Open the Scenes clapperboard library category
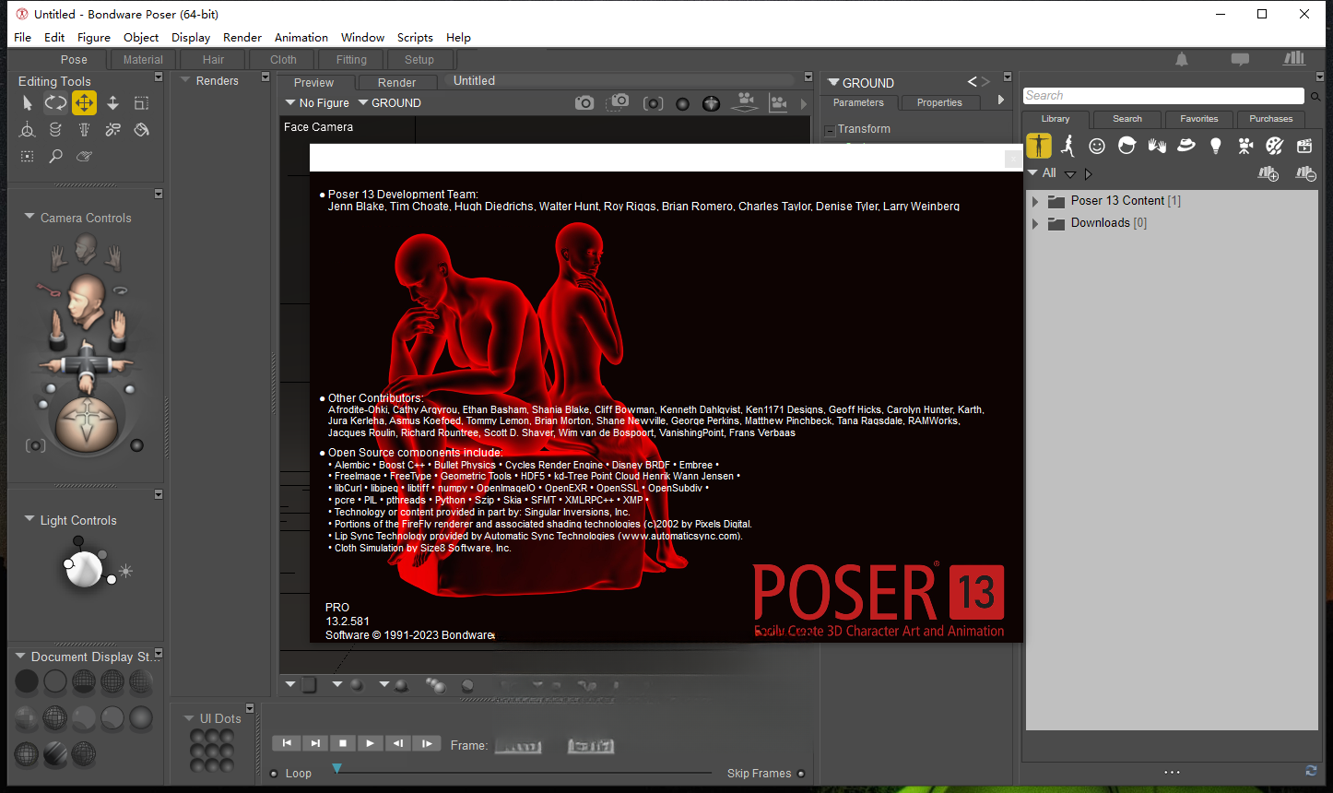The width and height of the screenshot is (1333, 793). (x=1304, y=146)
